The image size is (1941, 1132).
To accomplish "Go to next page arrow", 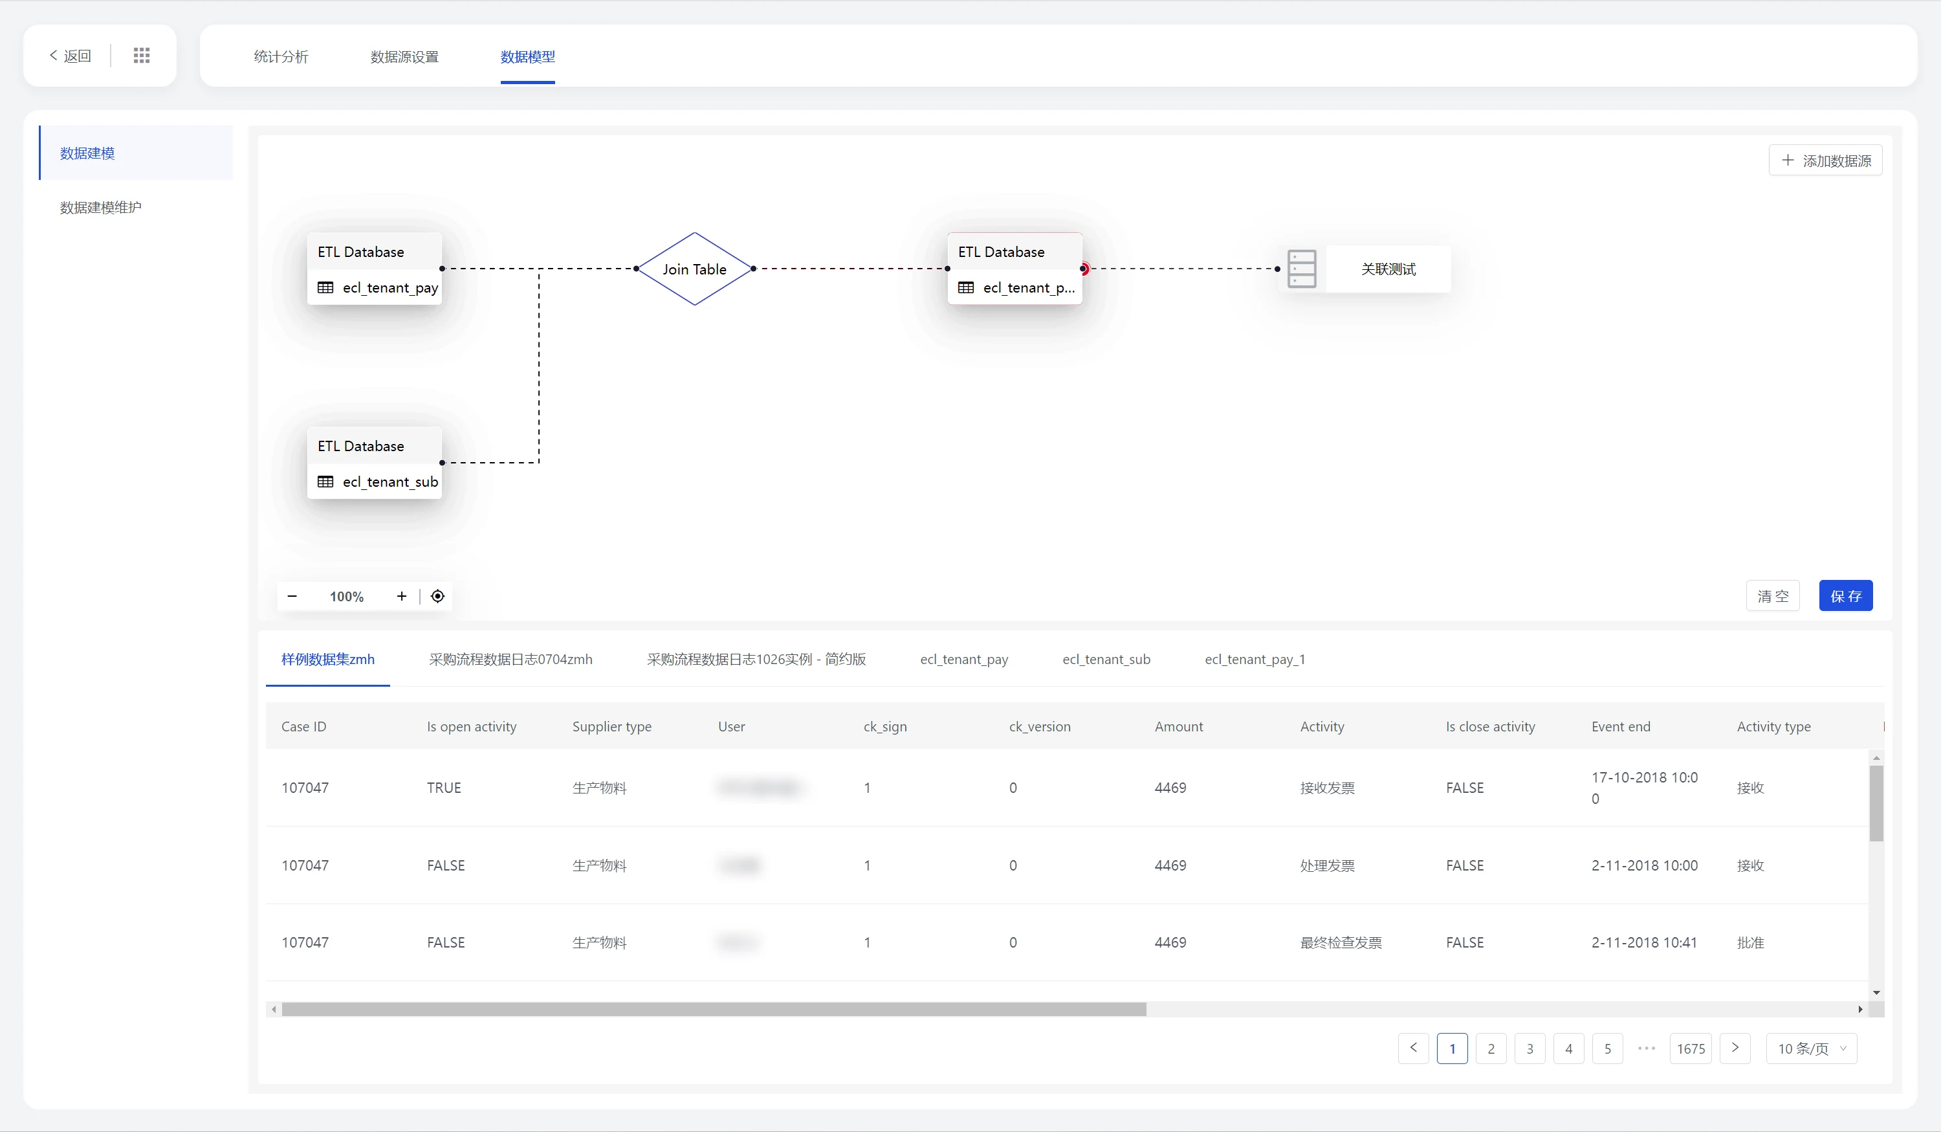I will [x=1735, y=1049].
